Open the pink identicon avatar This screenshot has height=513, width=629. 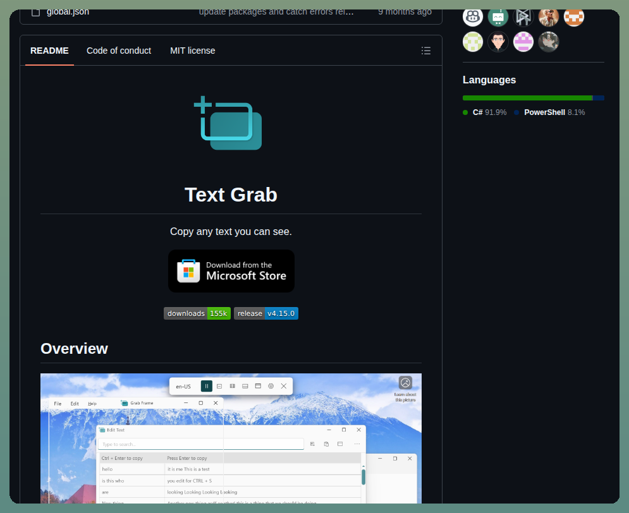point(523,42)
